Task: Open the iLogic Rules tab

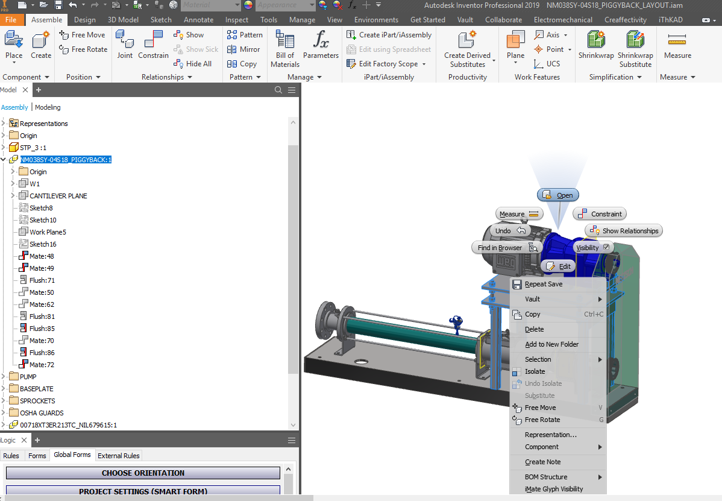Action: 11,455
